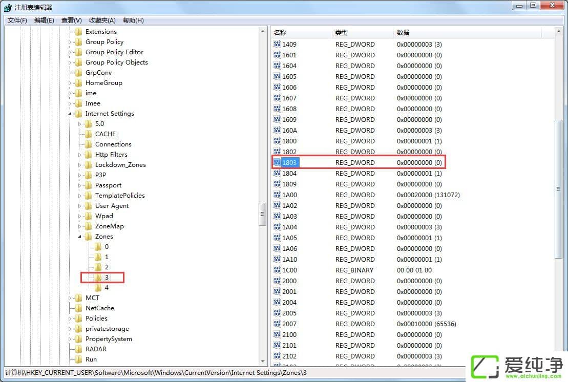Click the tree pane scroll-up arrow
This screenshot has width=568, height=382.
tap(263, 32)
